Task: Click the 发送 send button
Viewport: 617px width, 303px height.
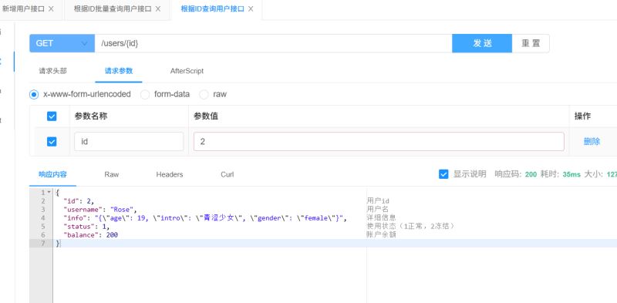Action: click(482, 43)
